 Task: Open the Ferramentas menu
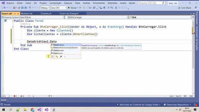99,3
